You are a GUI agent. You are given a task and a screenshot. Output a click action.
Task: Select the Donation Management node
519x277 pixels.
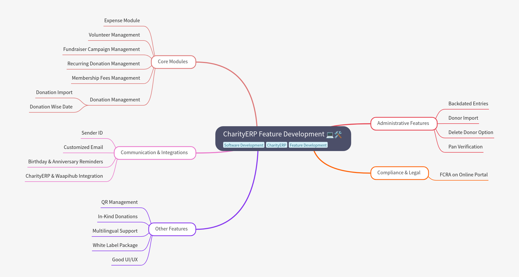pyautogui.click(x=115, y=100)
